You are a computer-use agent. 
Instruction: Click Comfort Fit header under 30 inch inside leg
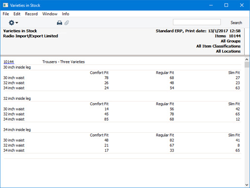pyautogui.click(x=99, y=73)
